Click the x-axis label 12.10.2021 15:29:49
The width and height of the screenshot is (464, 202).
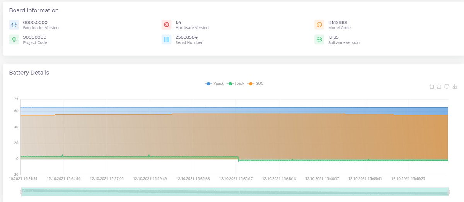pos(150,179)
